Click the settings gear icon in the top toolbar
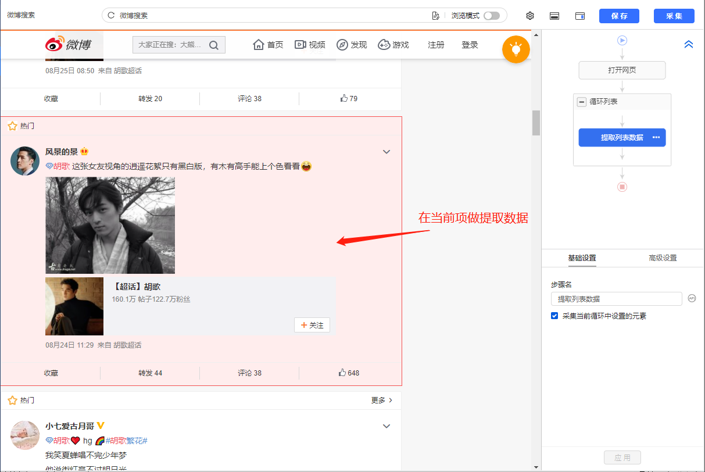 pyautogui.click(x=530, y=16)
